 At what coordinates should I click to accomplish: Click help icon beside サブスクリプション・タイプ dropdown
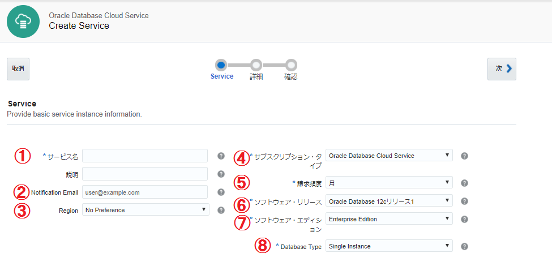point(464,156)
